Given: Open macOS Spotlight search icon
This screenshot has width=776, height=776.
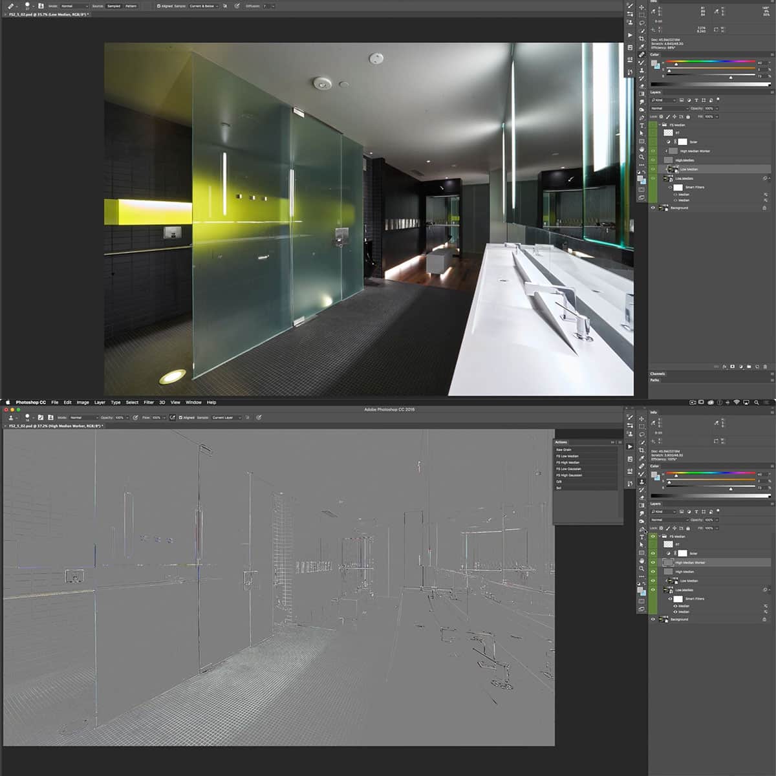Looking at the screenshot, I should coord(756,402).
